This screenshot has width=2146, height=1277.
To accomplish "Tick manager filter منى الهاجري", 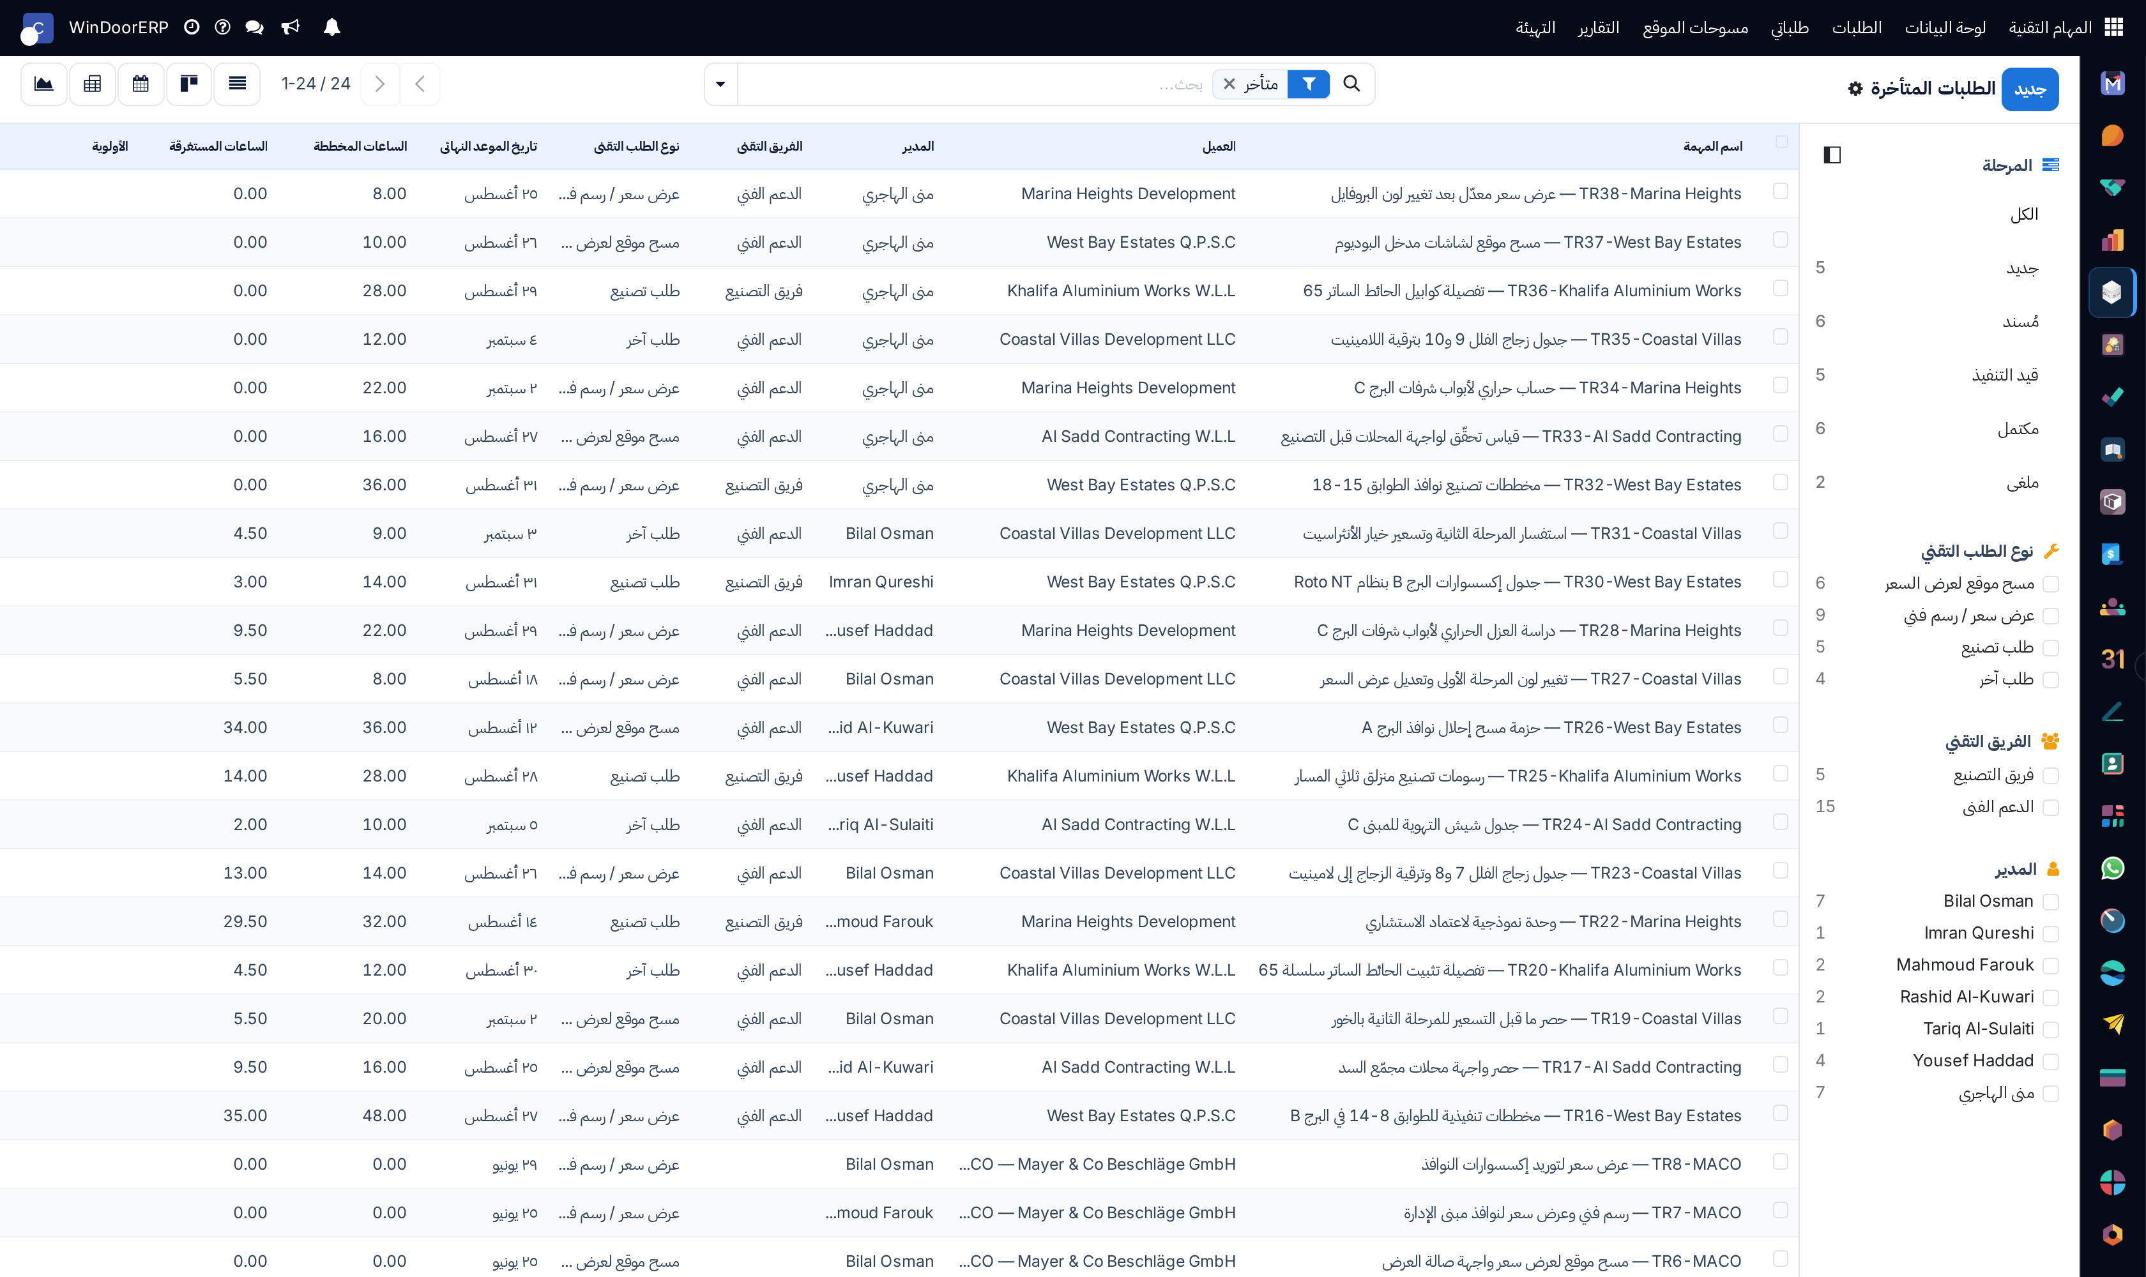I will 2050,1094.
